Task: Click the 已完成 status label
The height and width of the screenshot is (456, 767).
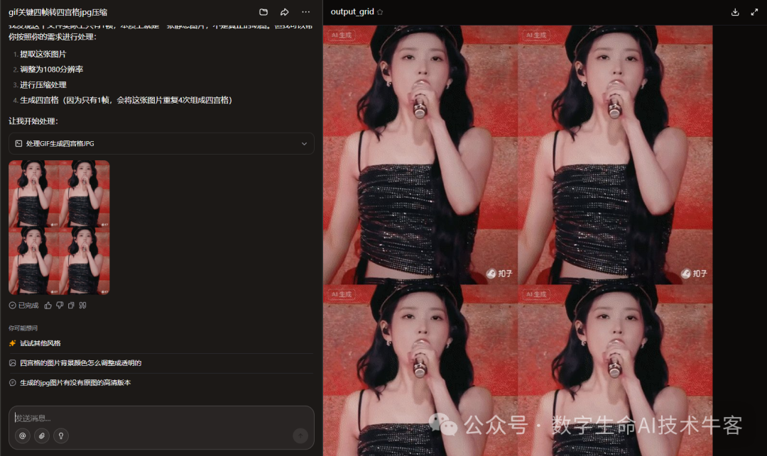Action: [x=28, y=305]
